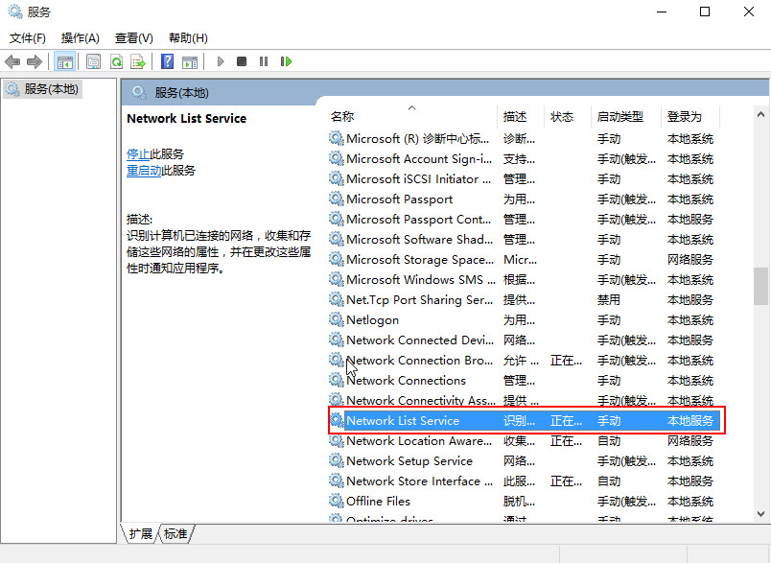The width and height of the screenshot is (771, 563).
Task: Select Microsoft Windows SMS service
Action: click(x=525, y=279)
